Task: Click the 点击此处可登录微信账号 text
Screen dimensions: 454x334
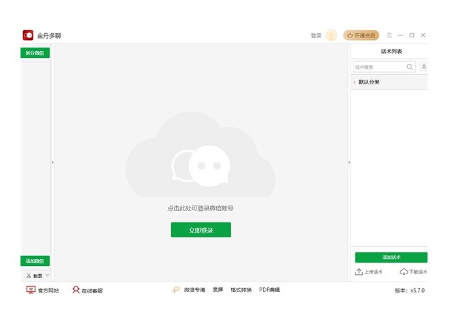Action: click(x=200, y=208)
